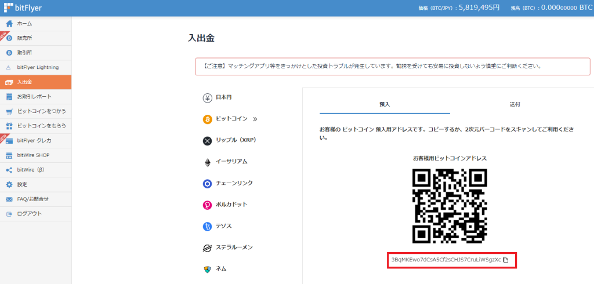Select リップル (XRP) currency
This screenshot has width=594, height=284.
pyautogui.click(x=236, y=140)
